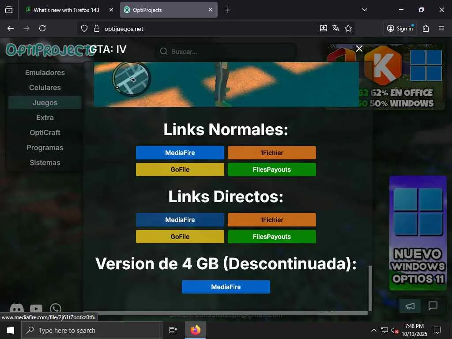452x339 pixels.
Task: Click the Firefox View icon
Action: [9, 10]
